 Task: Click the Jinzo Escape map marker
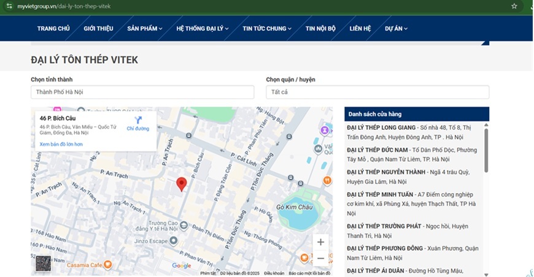[x=174, y=241]
